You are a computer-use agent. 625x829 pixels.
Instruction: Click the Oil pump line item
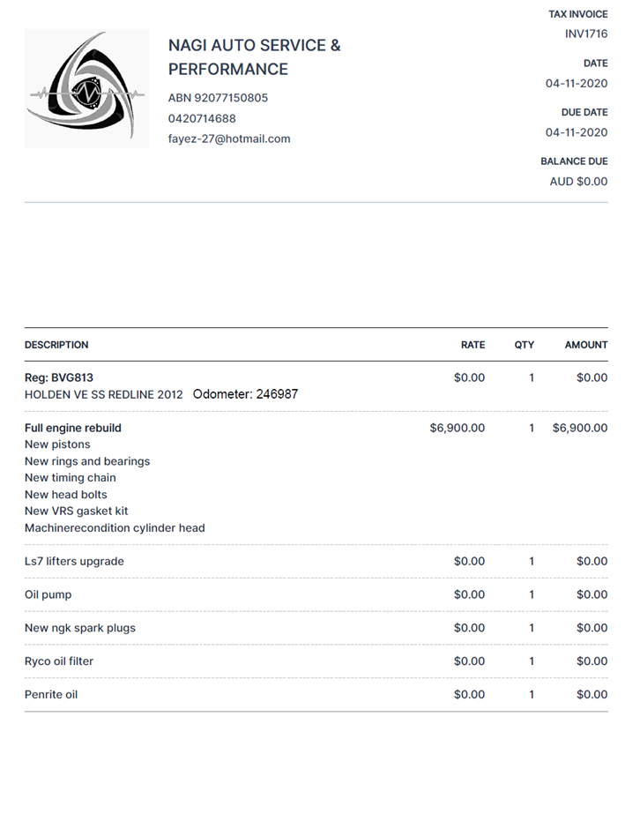click(48, 594)
